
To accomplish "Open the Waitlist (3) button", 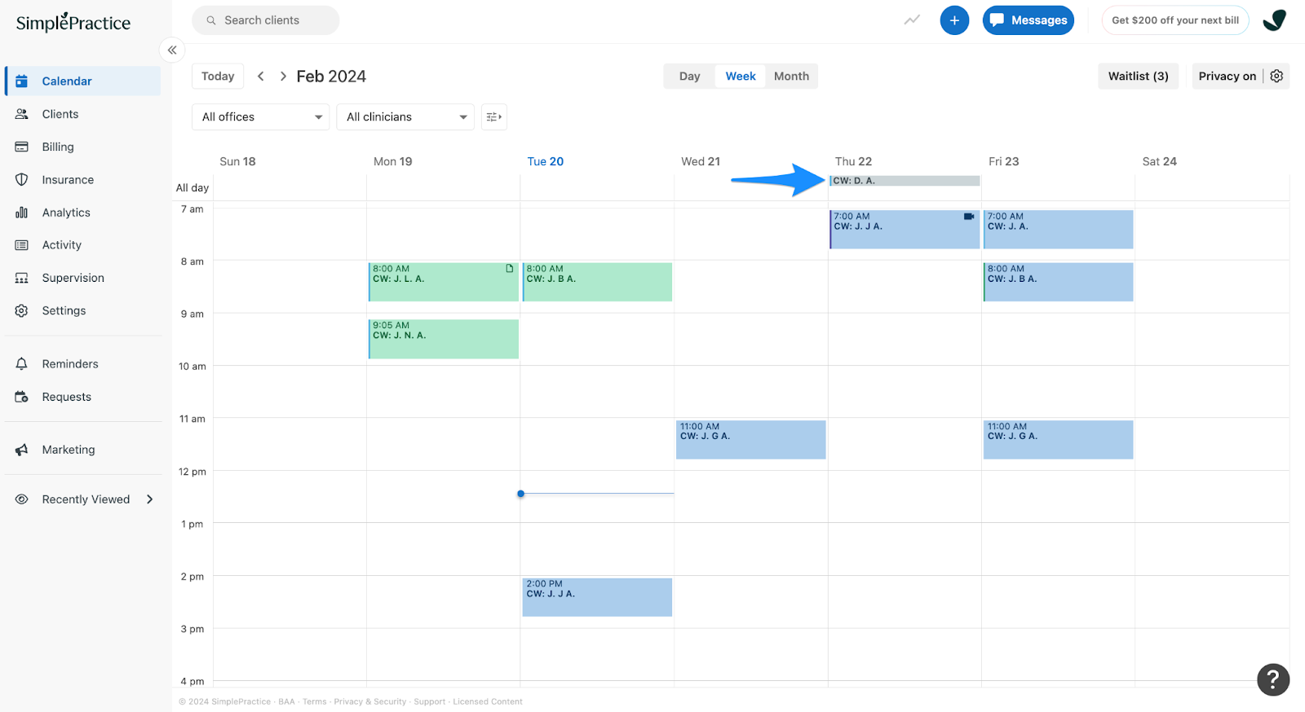I will coord(1138,77).
